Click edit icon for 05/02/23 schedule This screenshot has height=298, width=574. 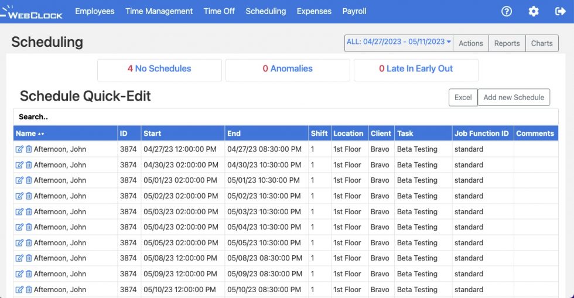(19, 196)
